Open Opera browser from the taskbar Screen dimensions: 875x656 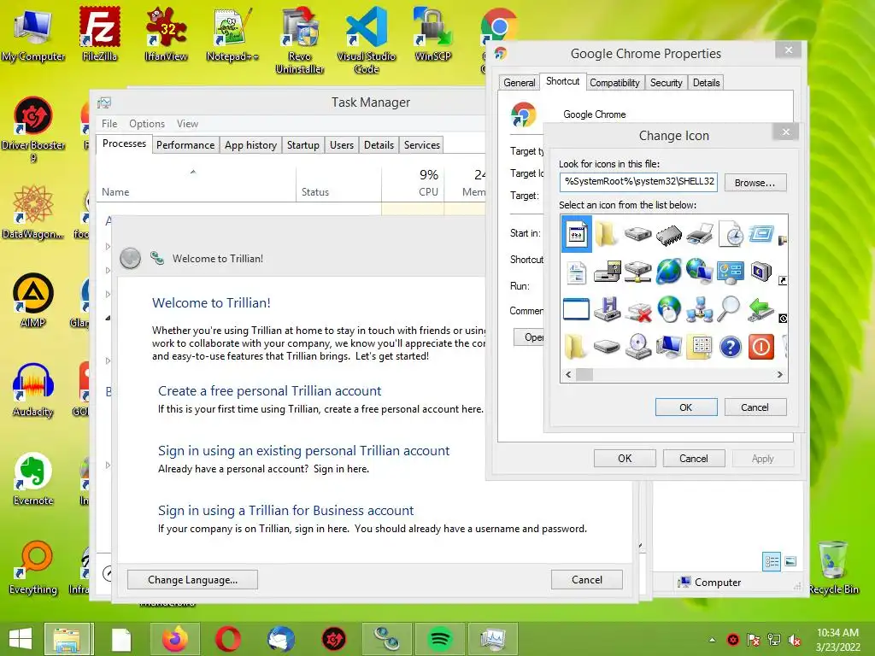click(227, 639)
